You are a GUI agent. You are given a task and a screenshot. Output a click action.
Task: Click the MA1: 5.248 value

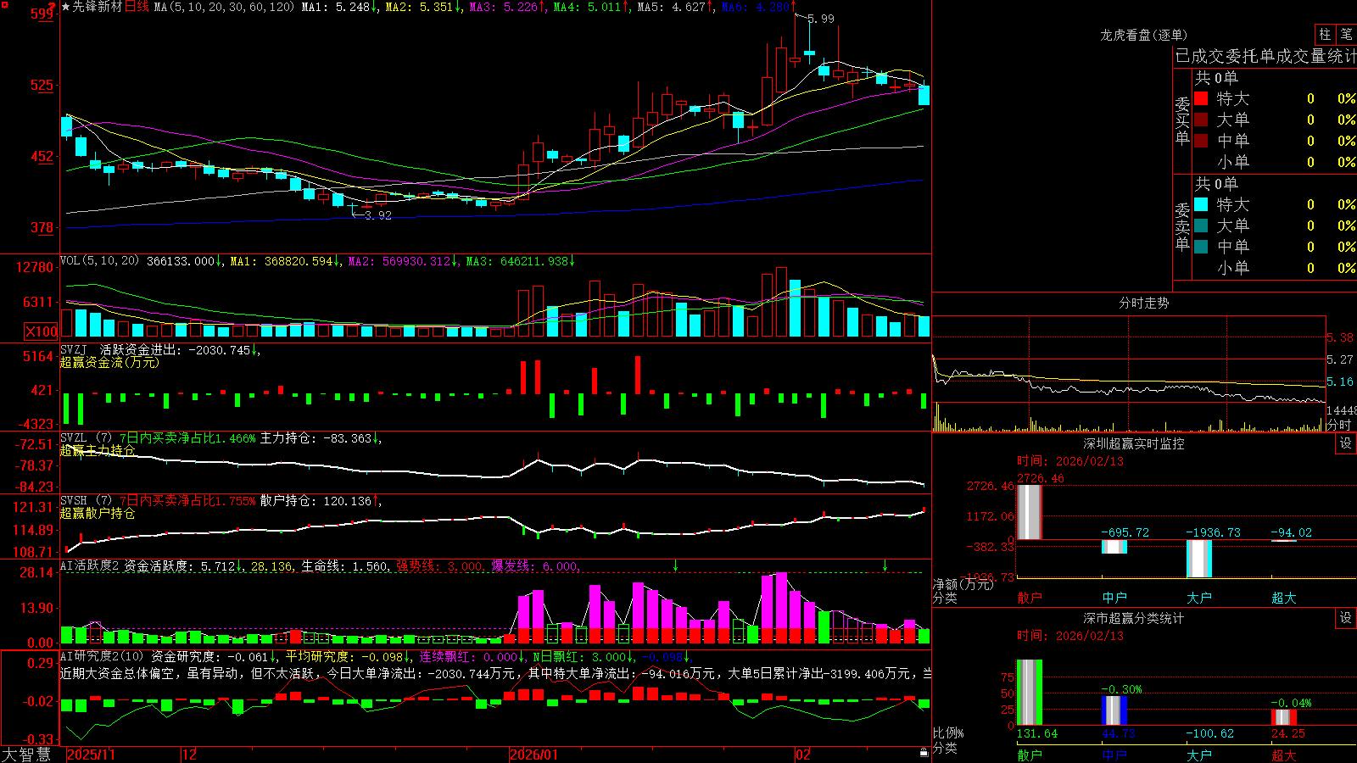coord(339,7)
